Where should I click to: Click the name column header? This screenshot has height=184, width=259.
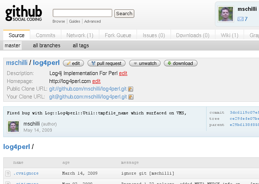click(x=18, y=163)
